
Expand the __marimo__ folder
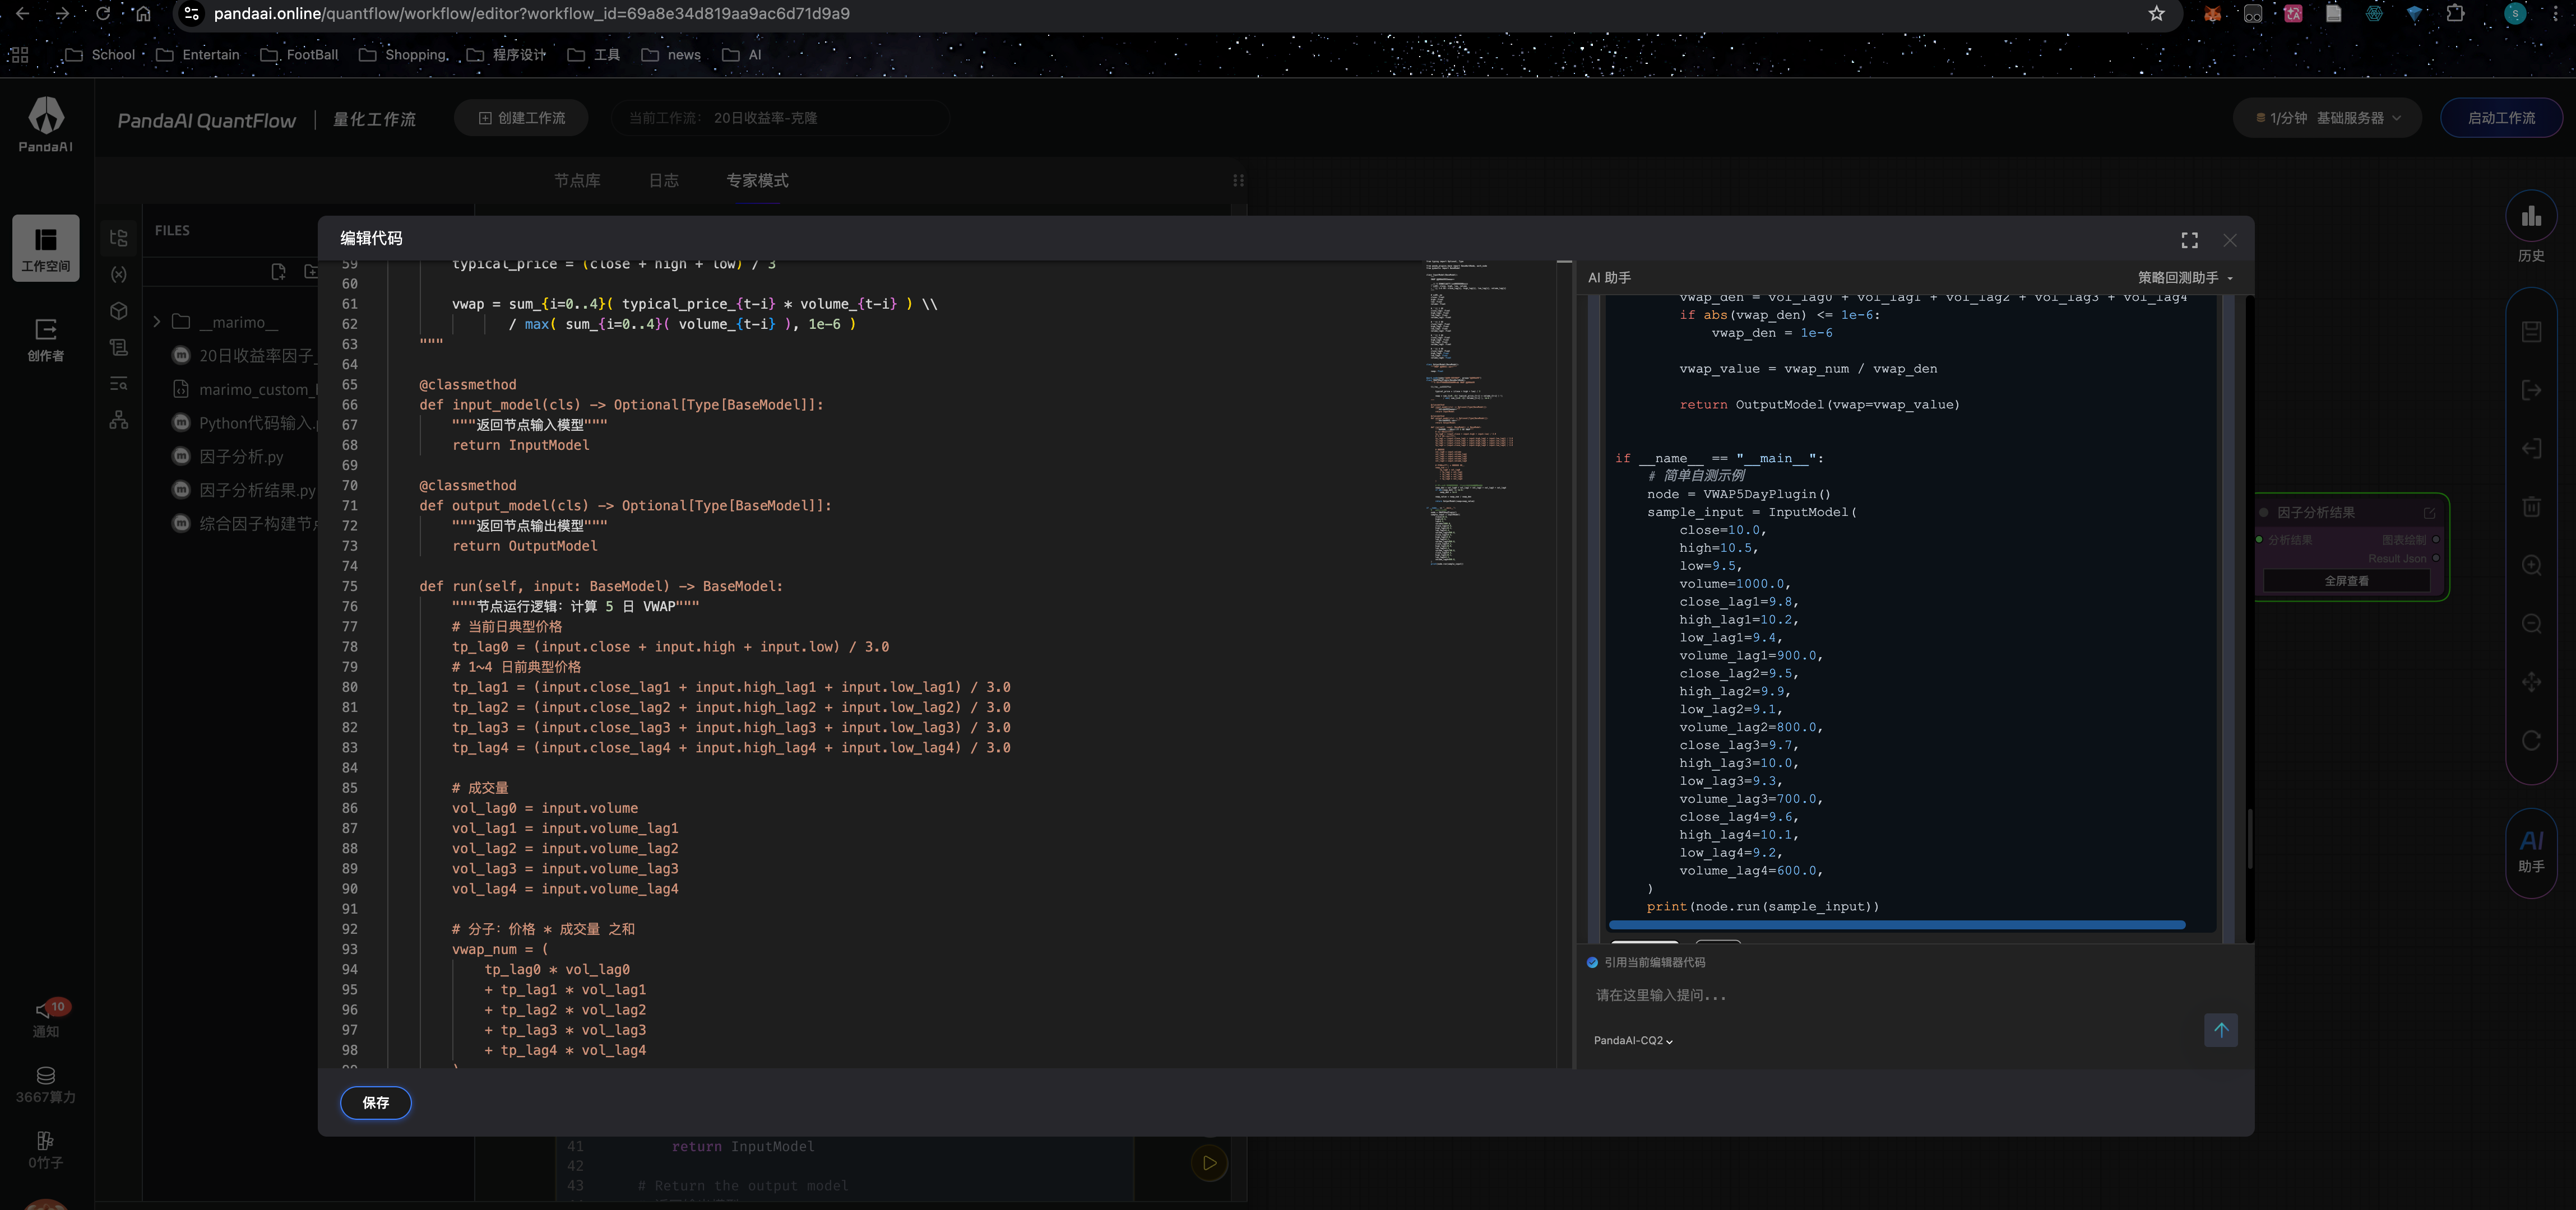click(x=157, y=322)
